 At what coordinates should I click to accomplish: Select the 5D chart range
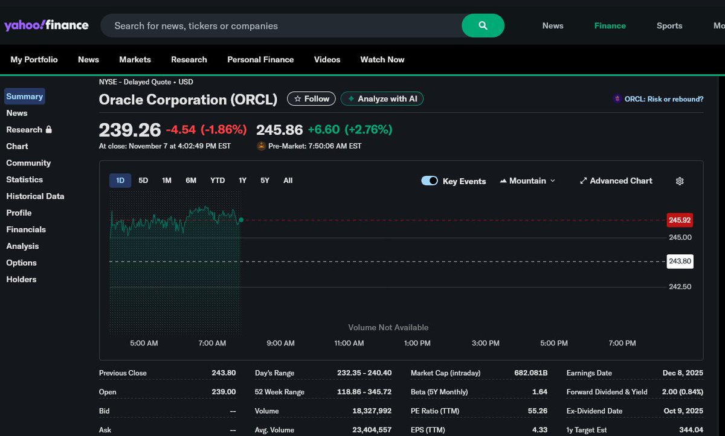pyautogui.click(x=143, y=180)
